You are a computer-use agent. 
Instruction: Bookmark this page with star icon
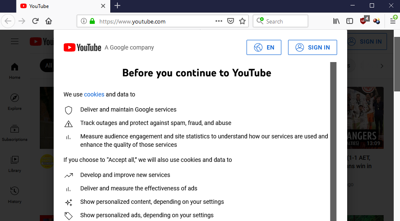[x=242, y=21]
